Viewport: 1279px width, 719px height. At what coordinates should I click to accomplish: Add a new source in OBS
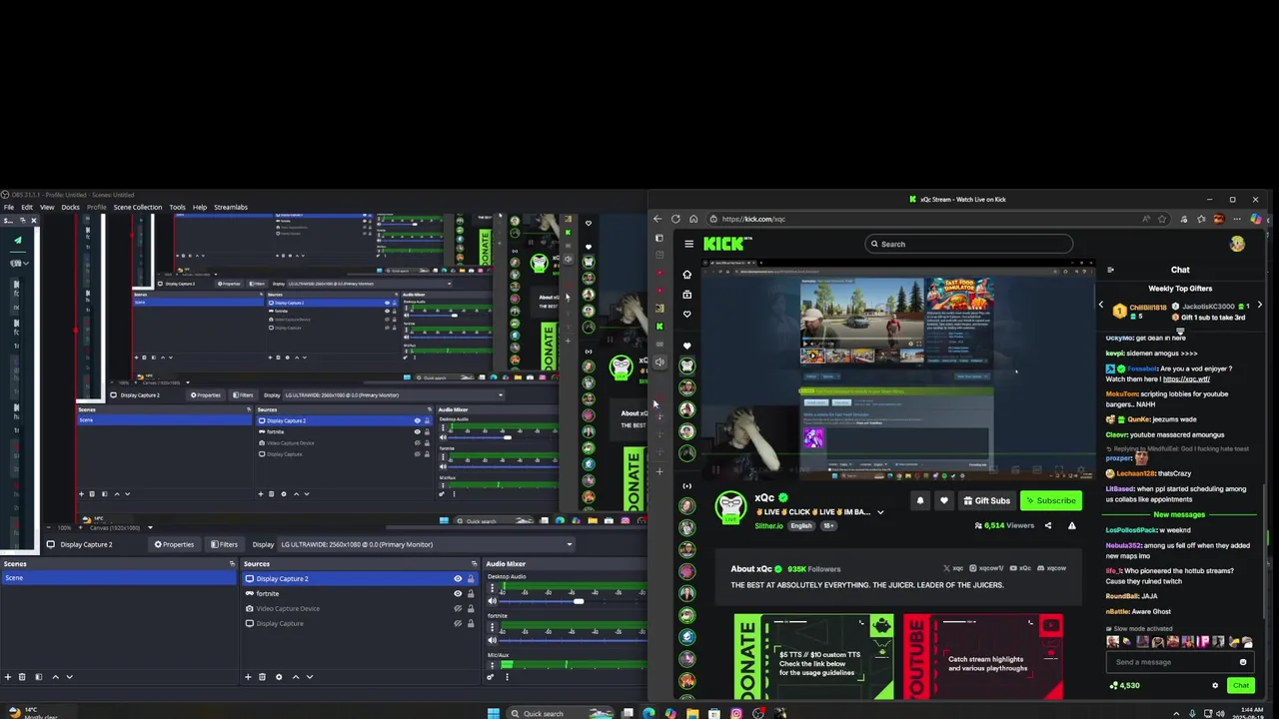pyautogui.click(x=248, y=677)
